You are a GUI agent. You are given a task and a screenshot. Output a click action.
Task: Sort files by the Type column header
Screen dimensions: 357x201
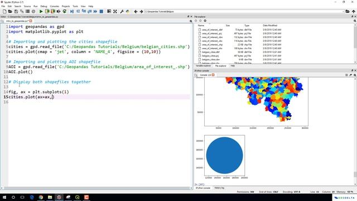247,26
